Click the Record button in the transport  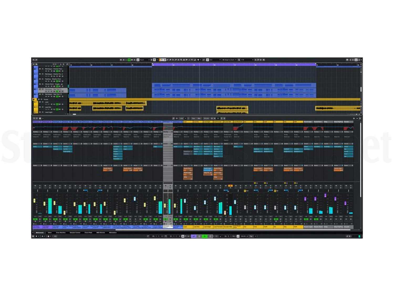click(210, 237)
